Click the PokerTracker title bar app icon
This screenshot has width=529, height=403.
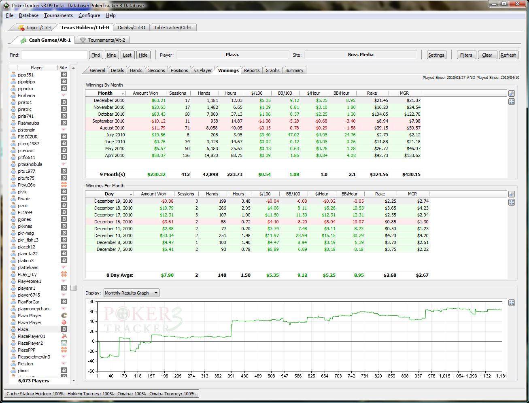[x=6, y=5]
